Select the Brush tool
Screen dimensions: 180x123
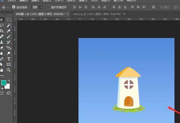(x=9, y=37)
